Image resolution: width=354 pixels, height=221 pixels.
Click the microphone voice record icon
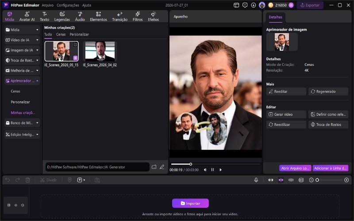coord(256,180)
